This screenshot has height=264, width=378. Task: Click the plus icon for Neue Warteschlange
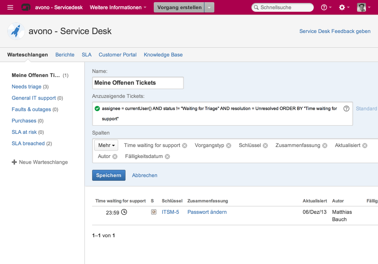click(14, 162)
